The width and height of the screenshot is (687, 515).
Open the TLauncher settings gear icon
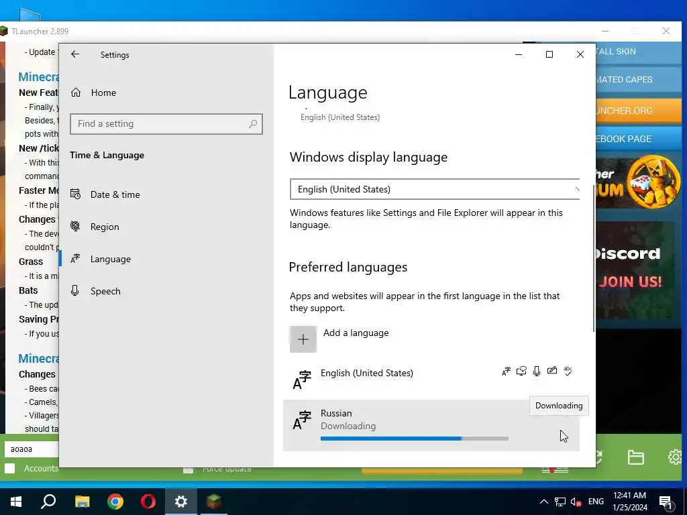pyautogui.click(x=676, y=457)
